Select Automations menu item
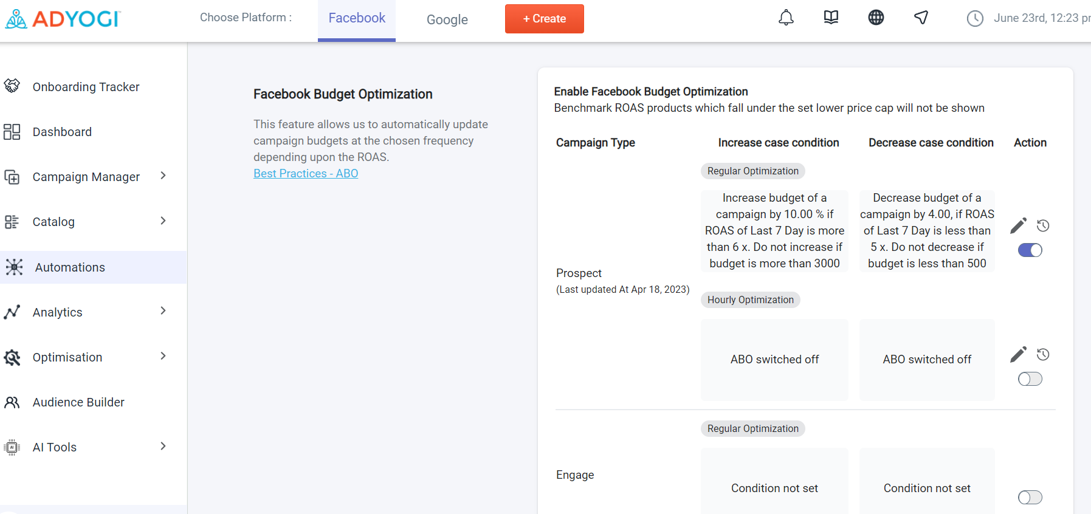 [94, 267]
